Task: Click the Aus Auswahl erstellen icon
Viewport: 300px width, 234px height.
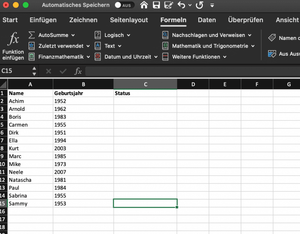Action: click(272, 54)
